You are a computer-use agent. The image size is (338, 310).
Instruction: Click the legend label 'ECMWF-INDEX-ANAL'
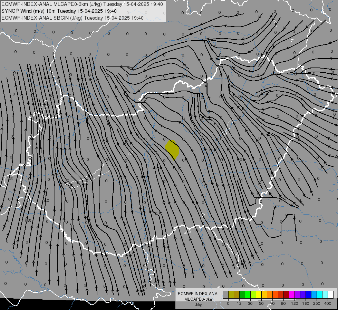pyautogui.click(x=199, y=294)
